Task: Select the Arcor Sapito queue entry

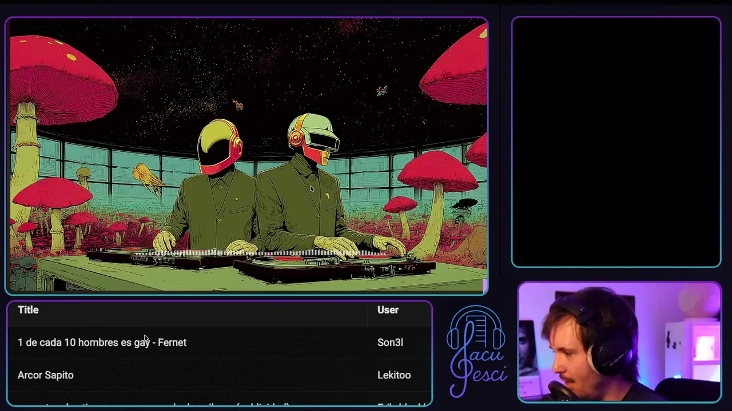Action: point(46,375)
